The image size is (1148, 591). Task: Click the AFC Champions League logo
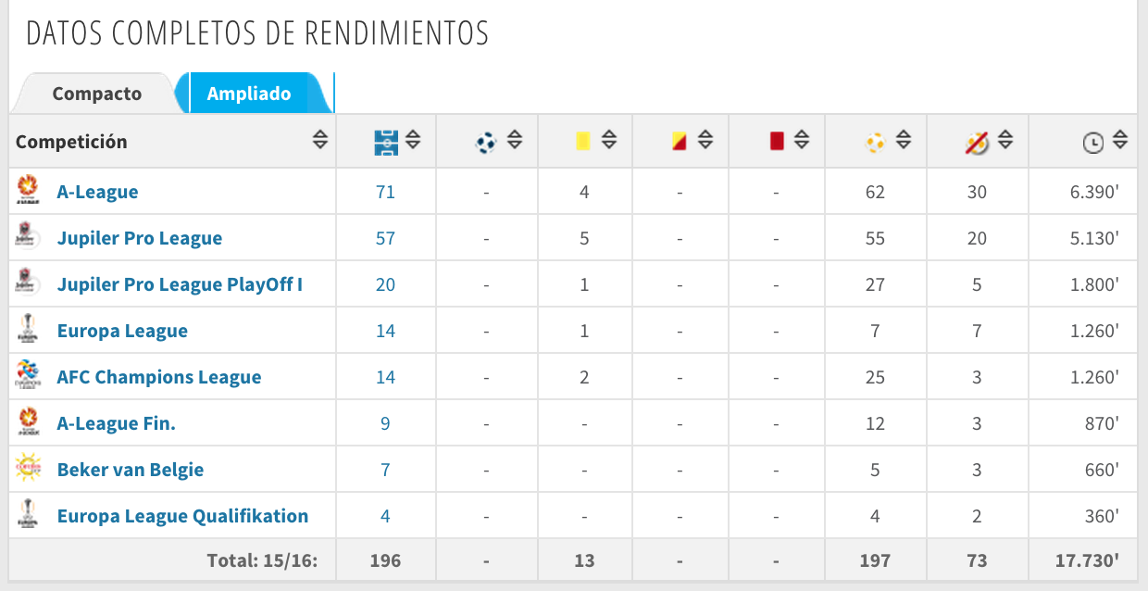pyautogui.click(x=26, y=375)
